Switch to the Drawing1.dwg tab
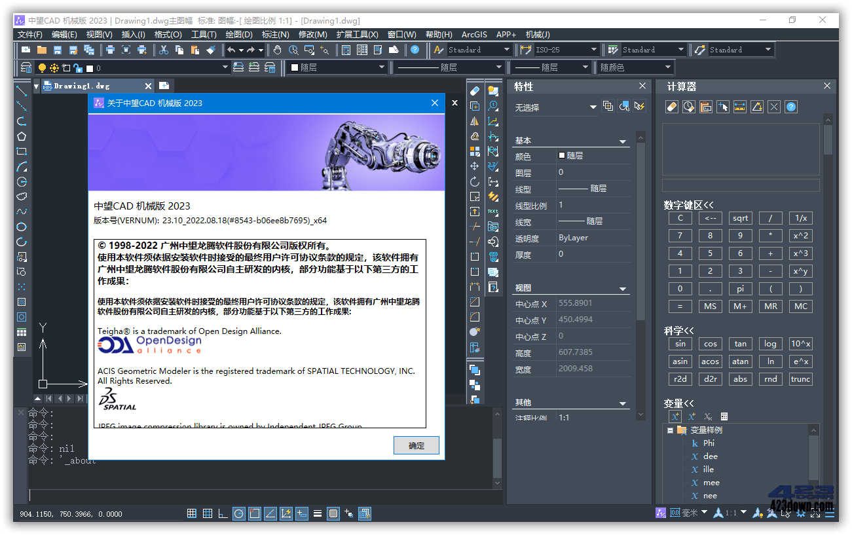This screenshot has width=852, height=535. tap(81, 86)
